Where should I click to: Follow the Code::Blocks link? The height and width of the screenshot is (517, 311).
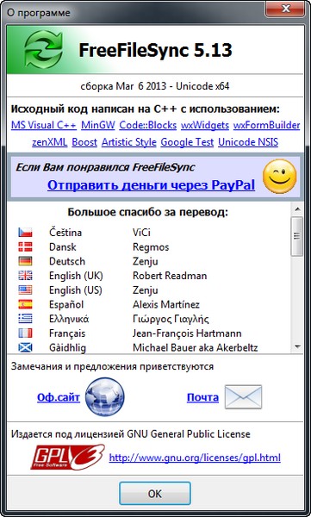(x=148, y=125)
